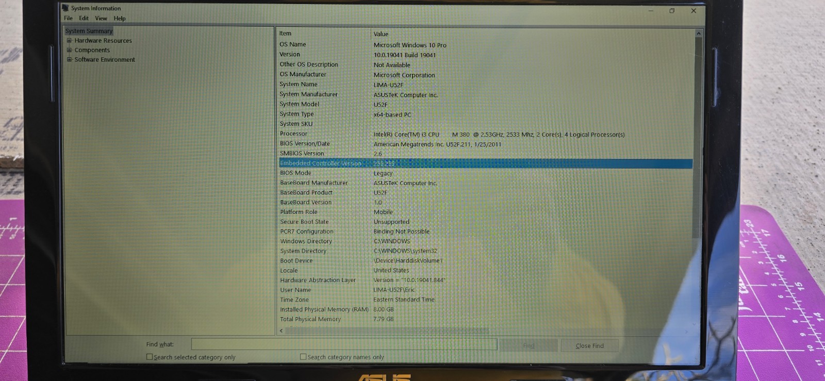Select the System SKU row
The image size is (825, 381).
tap(485, 124)
